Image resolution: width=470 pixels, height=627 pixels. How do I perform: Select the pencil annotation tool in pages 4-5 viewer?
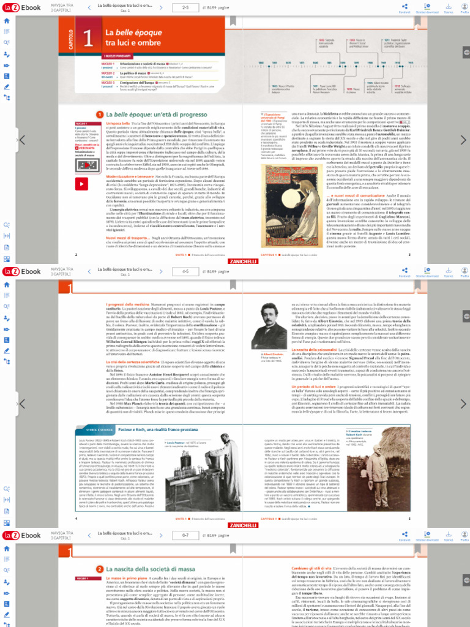tap(6, 351)
